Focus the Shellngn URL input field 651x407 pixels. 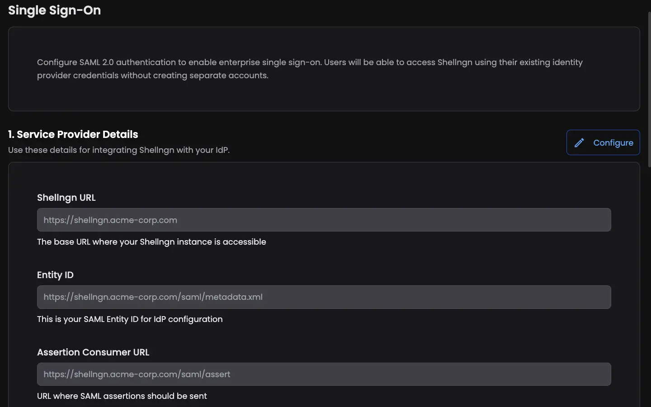[324, 220]
